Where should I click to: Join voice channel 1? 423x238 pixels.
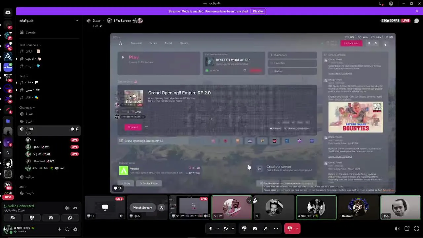coord(49,114)
